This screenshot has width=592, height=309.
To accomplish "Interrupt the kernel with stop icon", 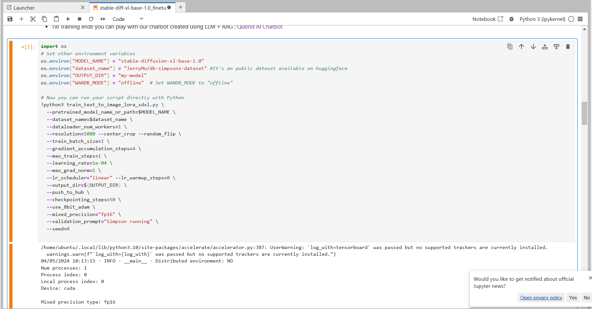I will [80, 19].
